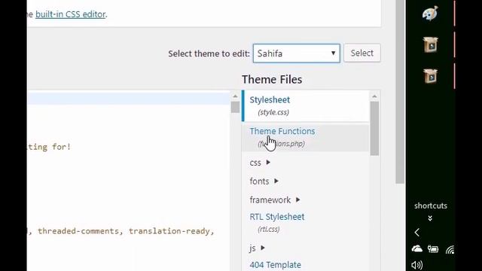
Task: Click the translation-ready text in the editor
Action: (169, 231)
